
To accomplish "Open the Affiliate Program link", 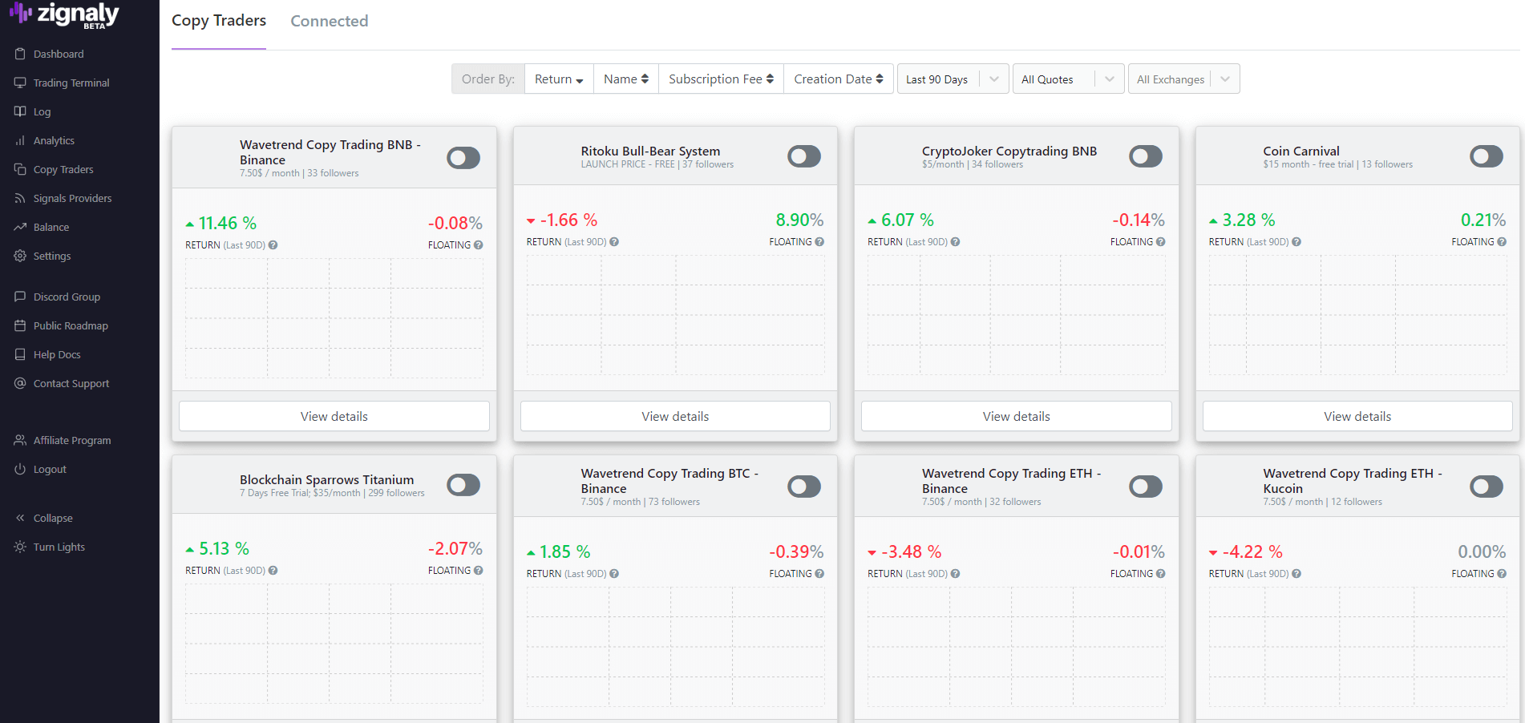I will click(x=72, y=440).
